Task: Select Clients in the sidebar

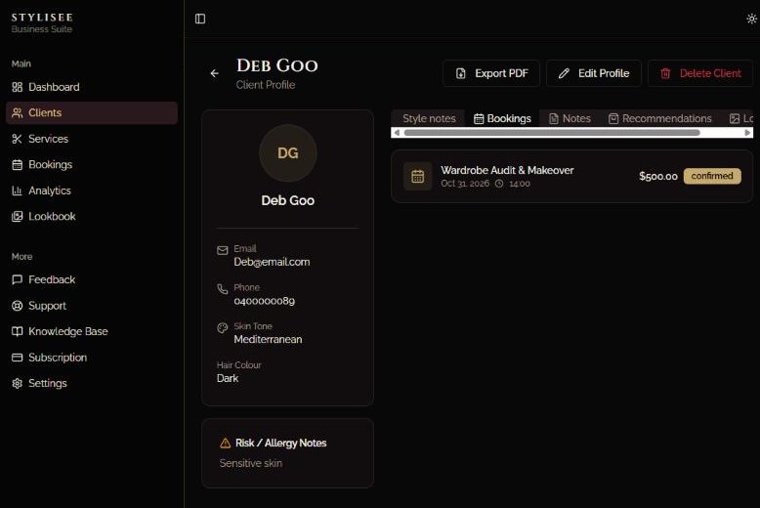Action: (92, 112)
